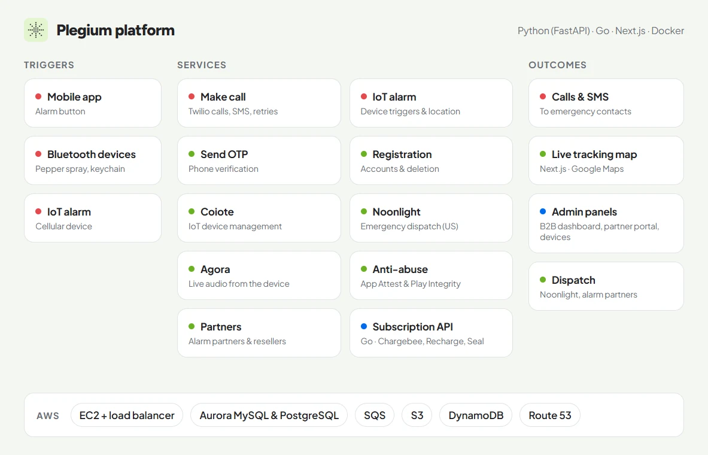
Task: Open the IoT alarm Cellular device card
Action: tap(93, 218)
